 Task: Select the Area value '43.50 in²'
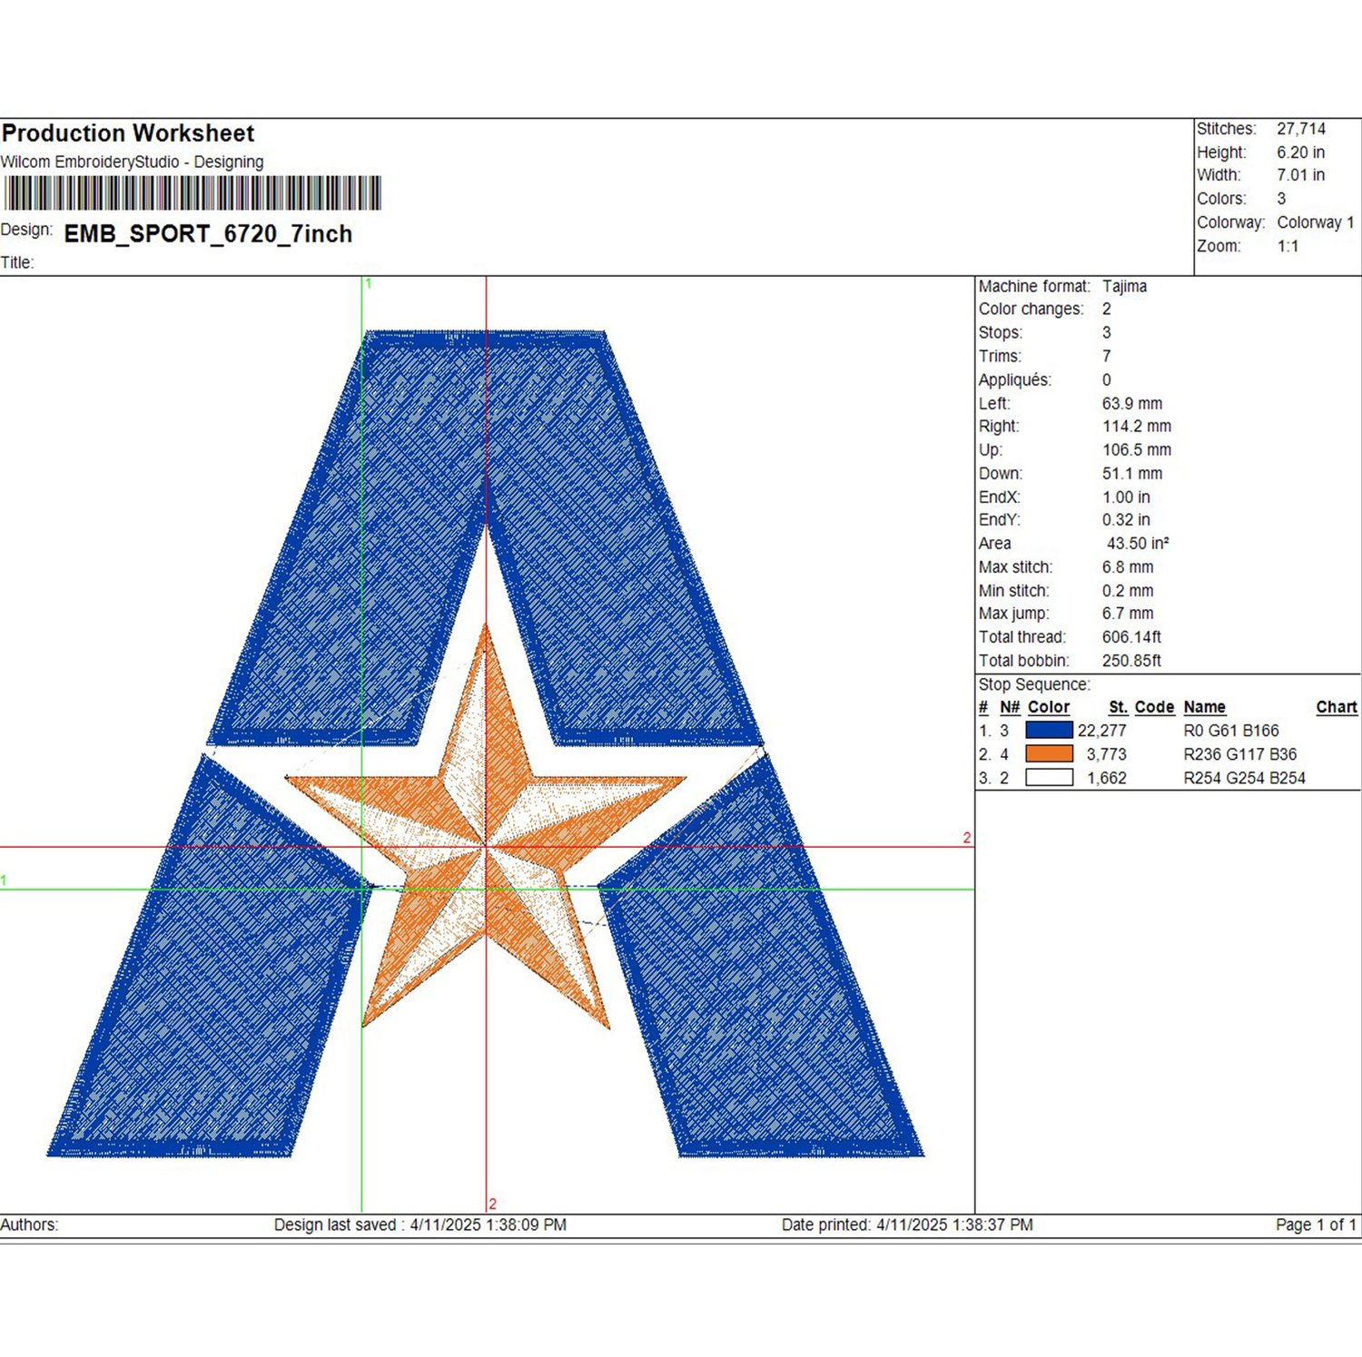click(x=1138, y=544)
